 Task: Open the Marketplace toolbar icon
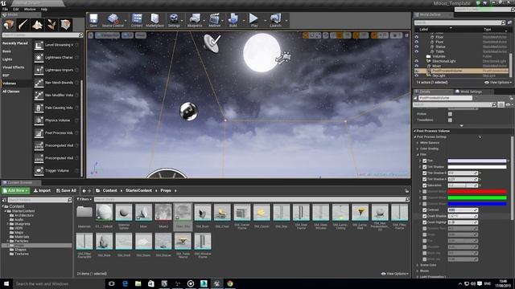154,20
